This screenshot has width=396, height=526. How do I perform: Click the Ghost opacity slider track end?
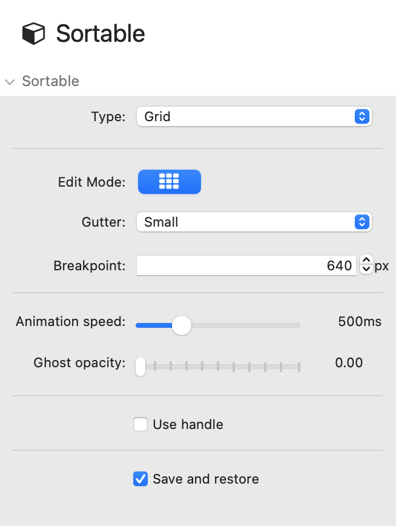[298, 366]
